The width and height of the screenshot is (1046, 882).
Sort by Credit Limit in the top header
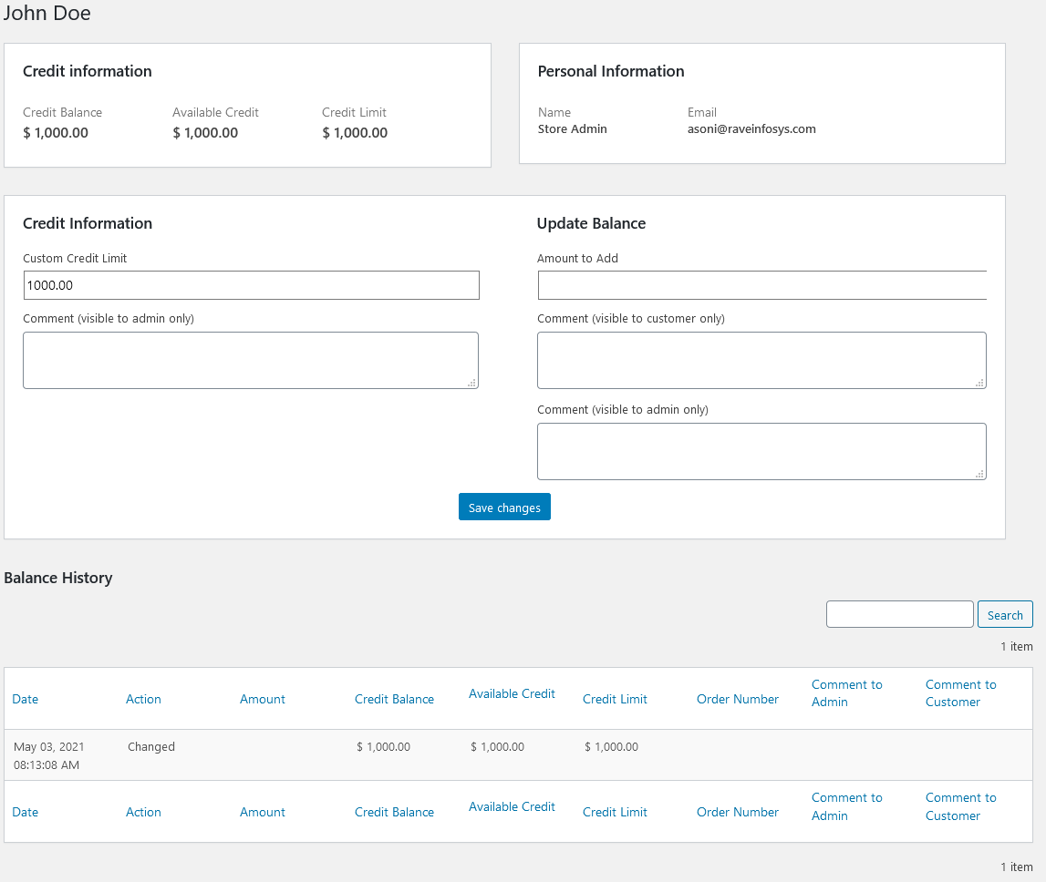click(x=615, y=699)
